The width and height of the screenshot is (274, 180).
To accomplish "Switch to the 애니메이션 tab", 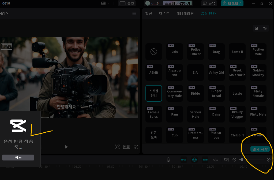I will (185, 14).
